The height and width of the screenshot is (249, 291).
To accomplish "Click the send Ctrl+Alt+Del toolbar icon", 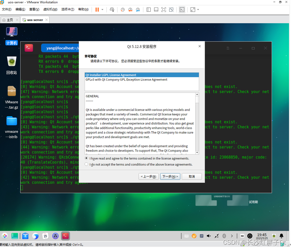I will coord(112,10).
